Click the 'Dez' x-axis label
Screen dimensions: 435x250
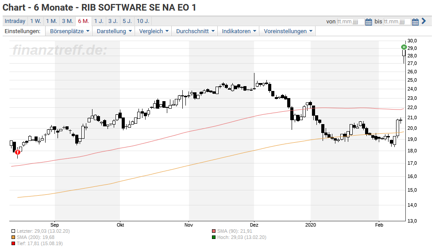(x=254, y=225)
